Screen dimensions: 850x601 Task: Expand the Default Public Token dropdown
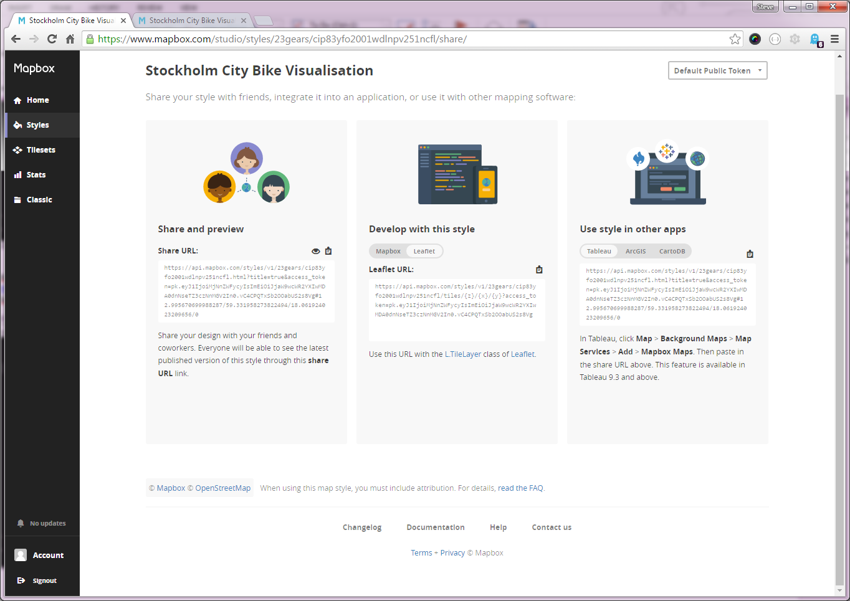click(717, 70)
